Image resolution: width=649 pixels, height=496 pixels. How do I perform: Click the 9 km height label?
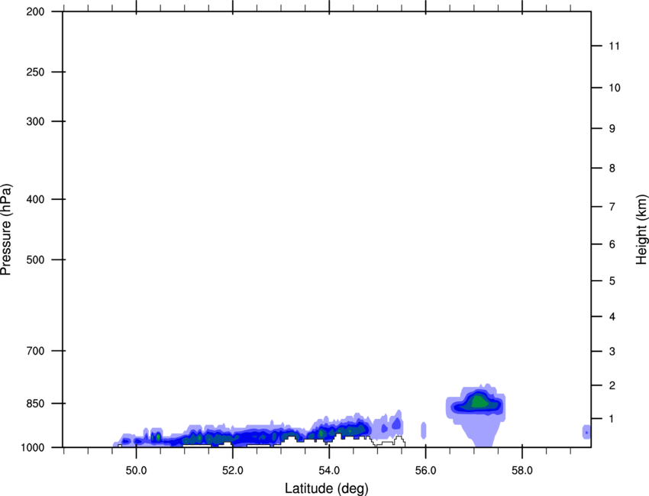point(612,129)
